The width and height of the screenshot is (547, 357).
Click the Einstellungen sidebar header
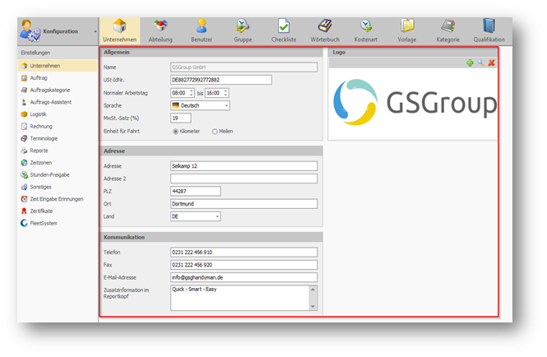[58, 53]
